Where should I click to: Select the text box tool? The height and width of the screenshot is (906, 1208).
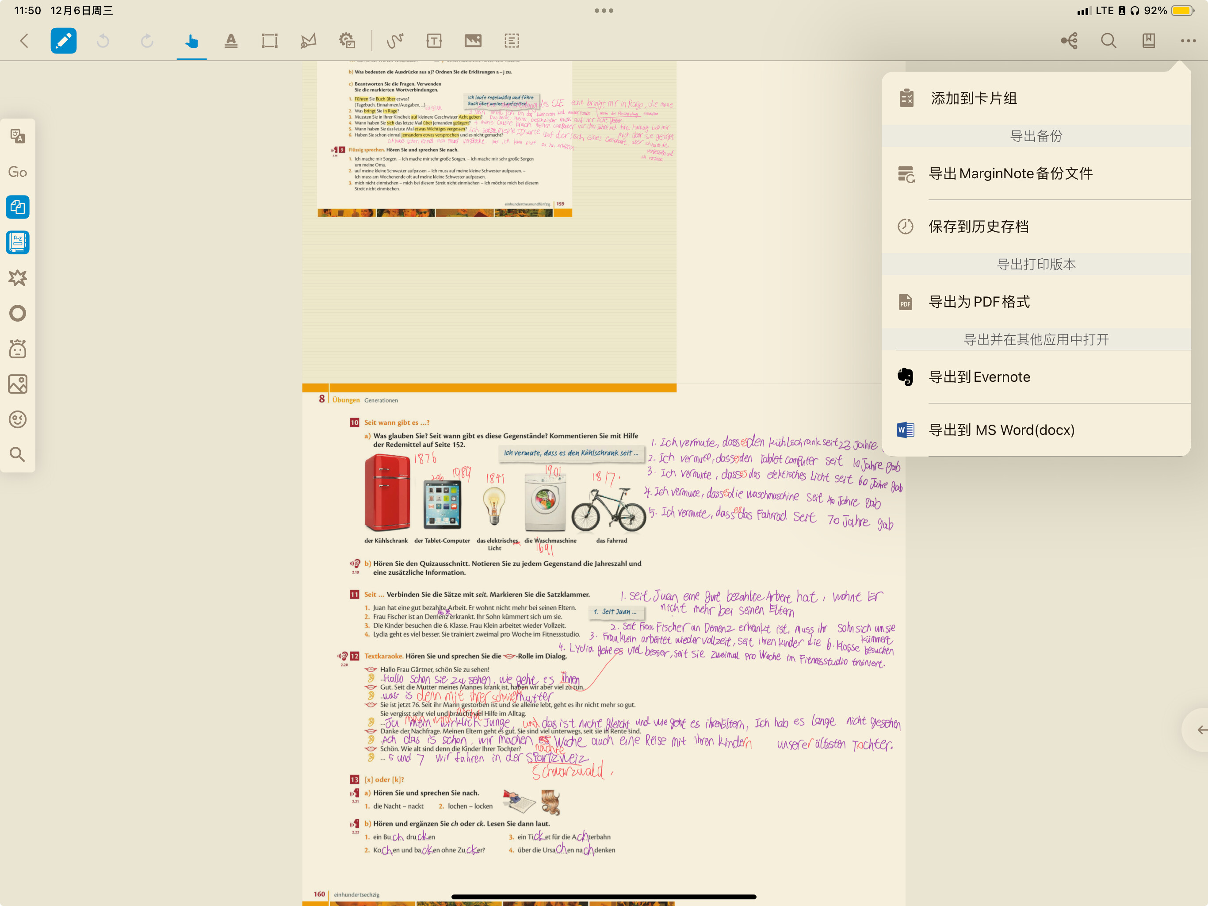tap(434, 40)
